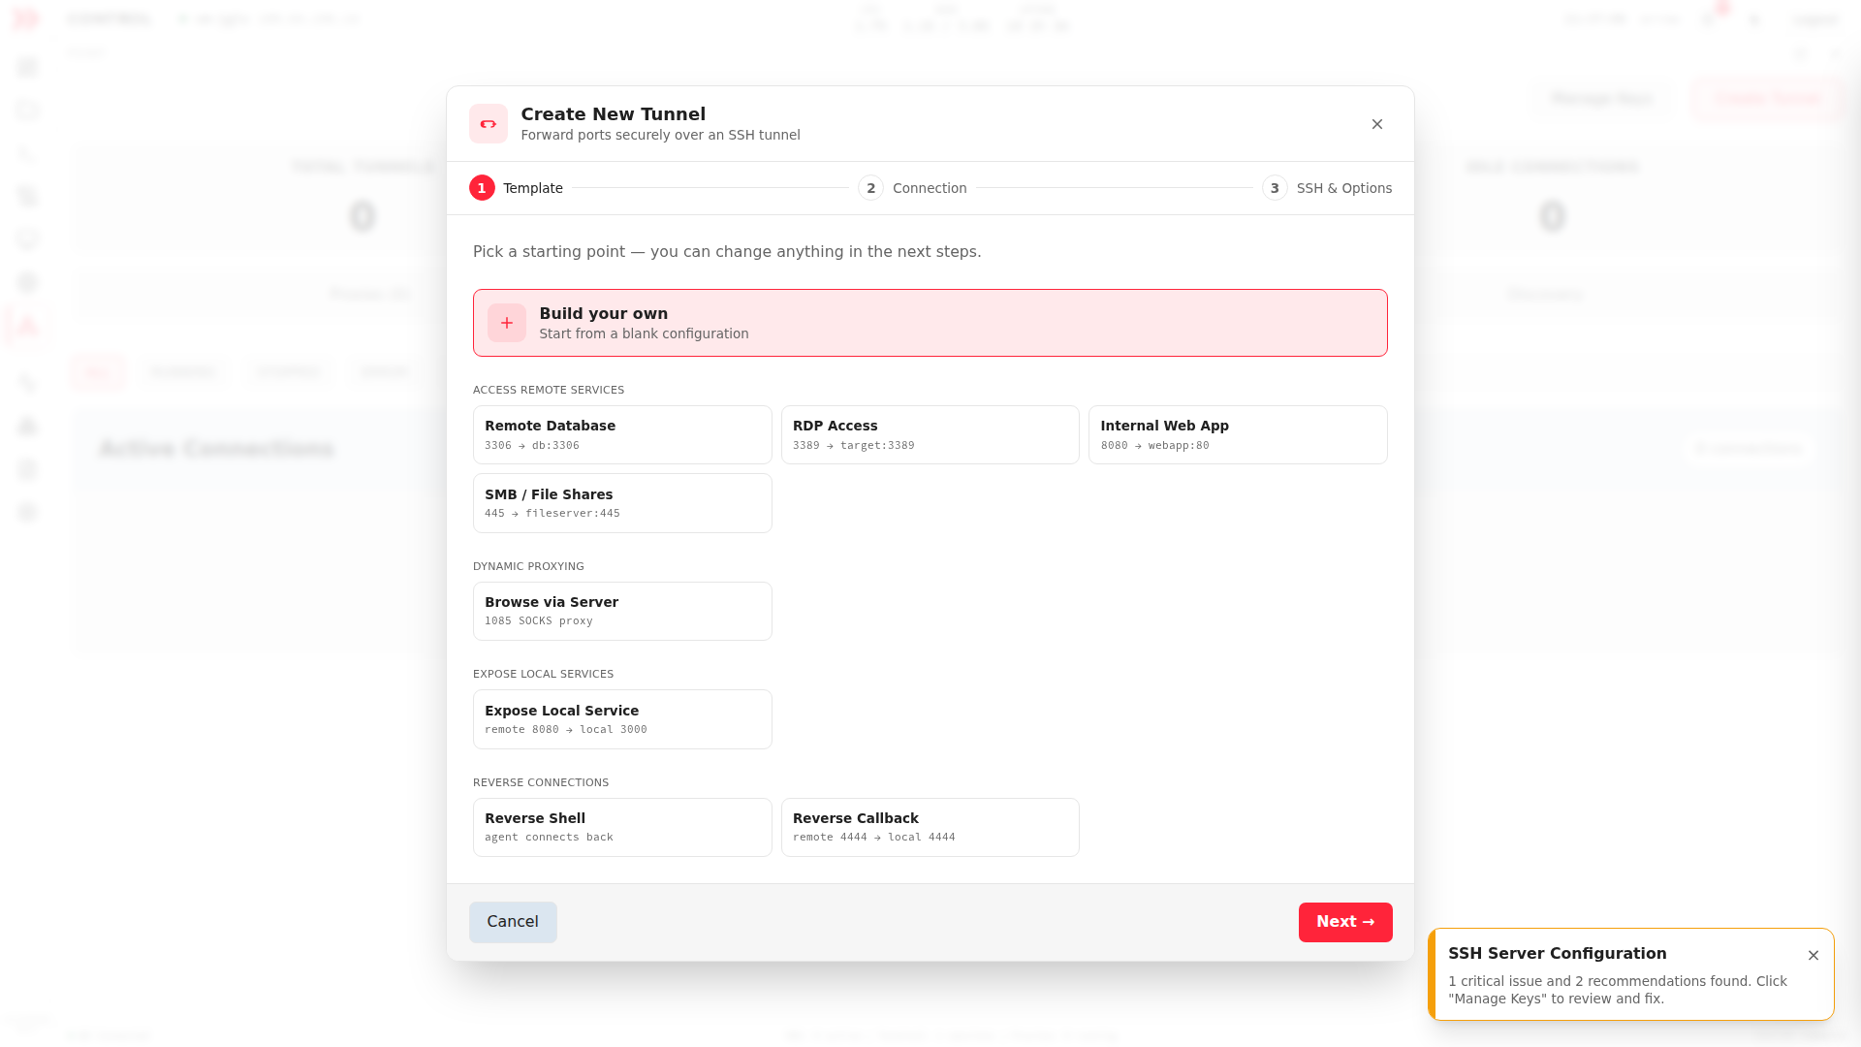Choose the Internal Web App template
The height and width of the screenshot is (1047, 1861).
[1238, 434]
